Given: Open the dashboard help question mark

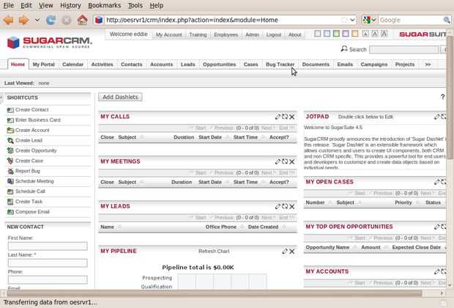Looking at the screenshot, I should click(x=443, y=97).
